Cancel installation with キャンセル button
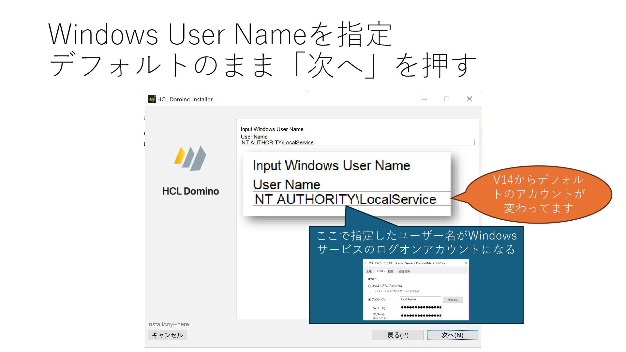The width and height of the screenshot is (626, 352). point(167,335)
